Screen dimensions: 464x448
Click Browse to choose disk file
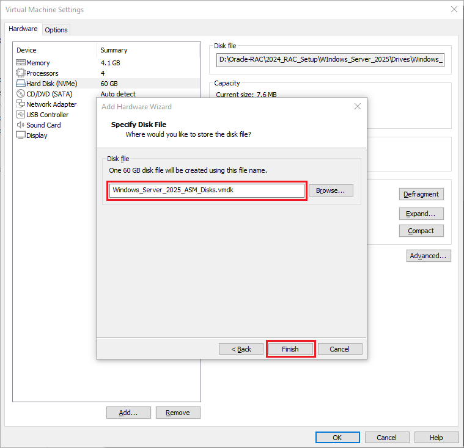pyautogui.click(x=331, y=190)
